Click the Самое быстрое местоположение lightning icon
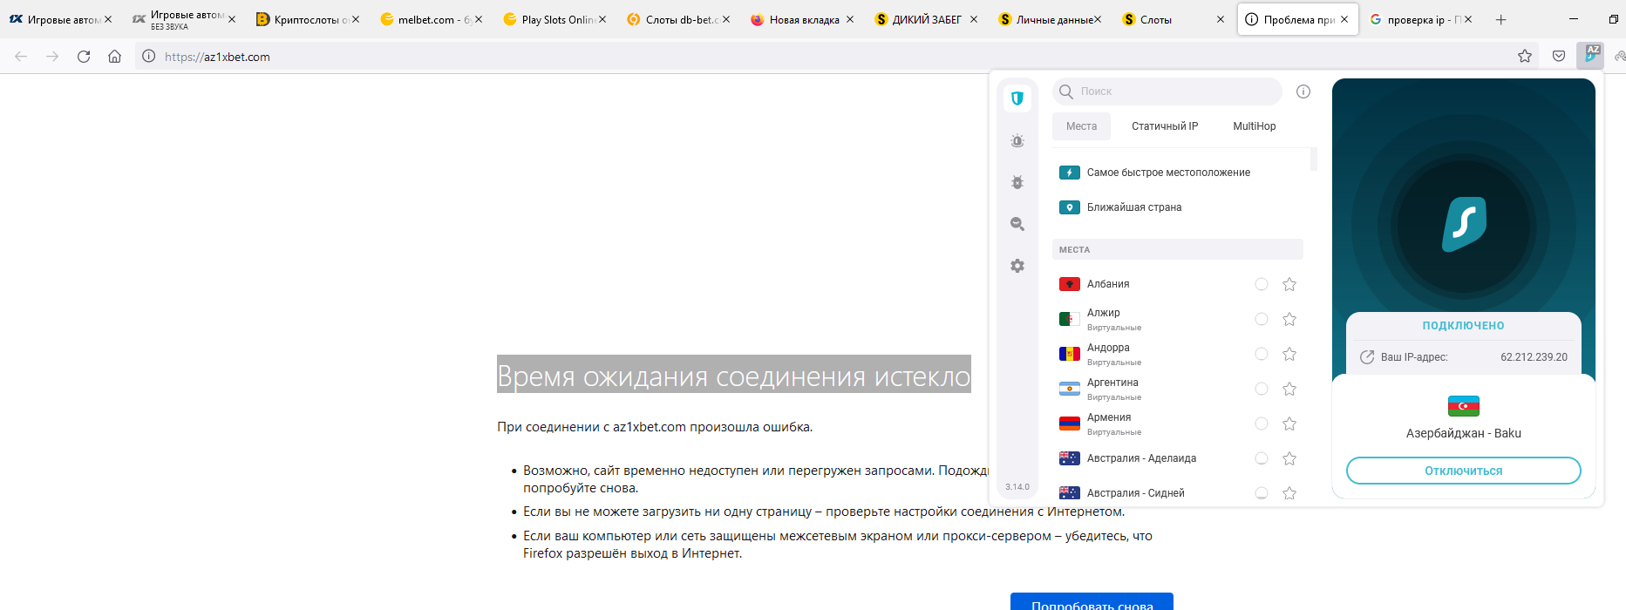Viewport: 1626px width, 610px height. click(x=1070, y=173)
